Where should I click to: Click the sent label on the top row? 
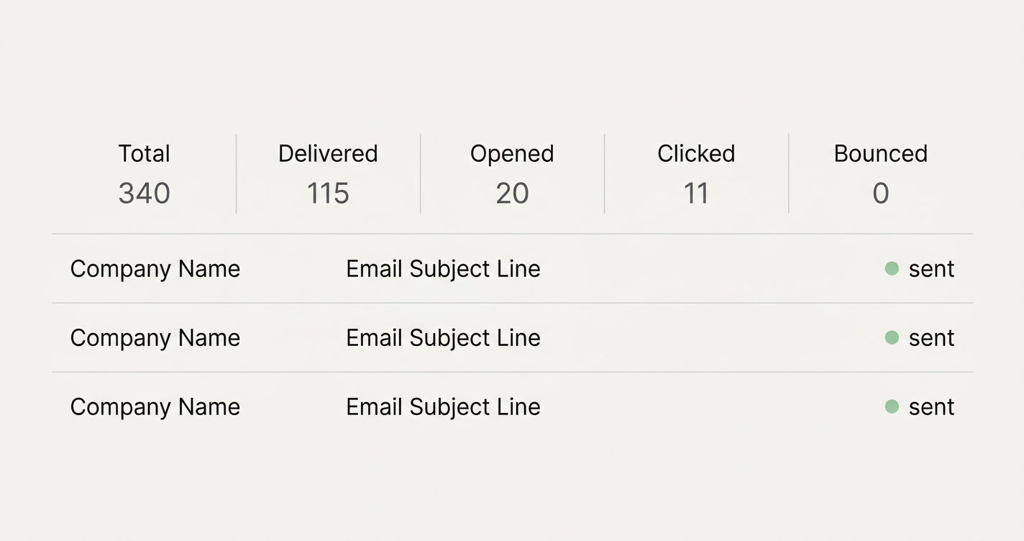[932, 268]
